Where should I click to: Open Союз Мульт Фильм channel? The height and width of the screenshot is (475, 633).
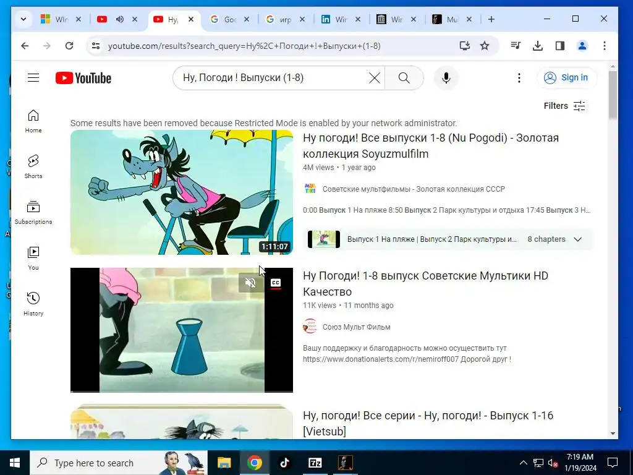pyautogui.click(x=357, y=327)
